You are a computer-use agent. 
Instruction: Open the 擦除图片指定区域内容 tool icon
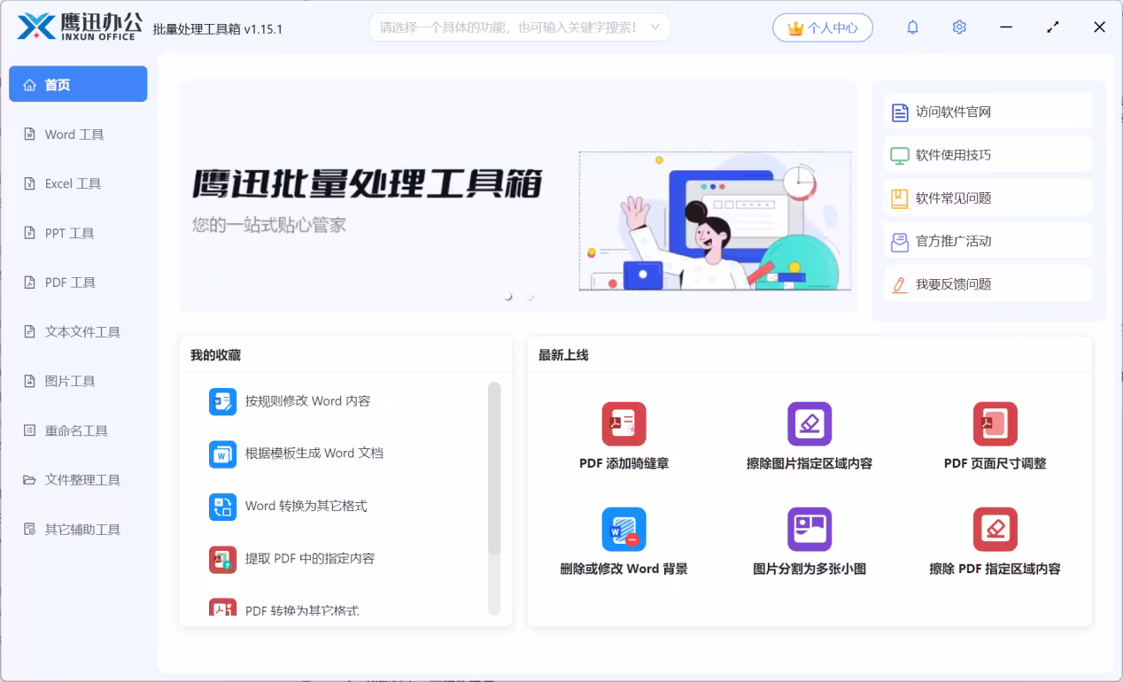pos(809,424)
